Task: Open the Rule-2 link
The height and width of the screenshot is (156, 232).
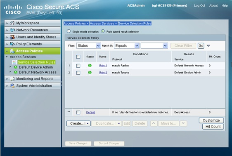Action: click(x=103, y=73)
